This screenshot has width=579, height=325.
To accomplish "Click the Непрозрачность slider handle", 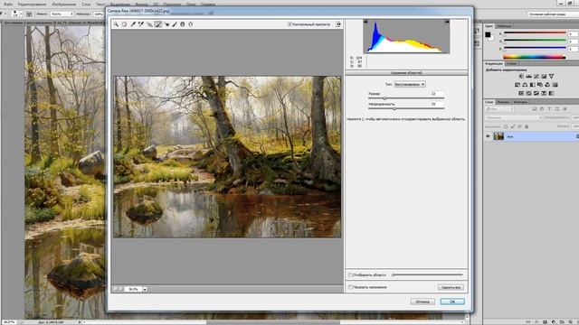I will tap(394, 108).
